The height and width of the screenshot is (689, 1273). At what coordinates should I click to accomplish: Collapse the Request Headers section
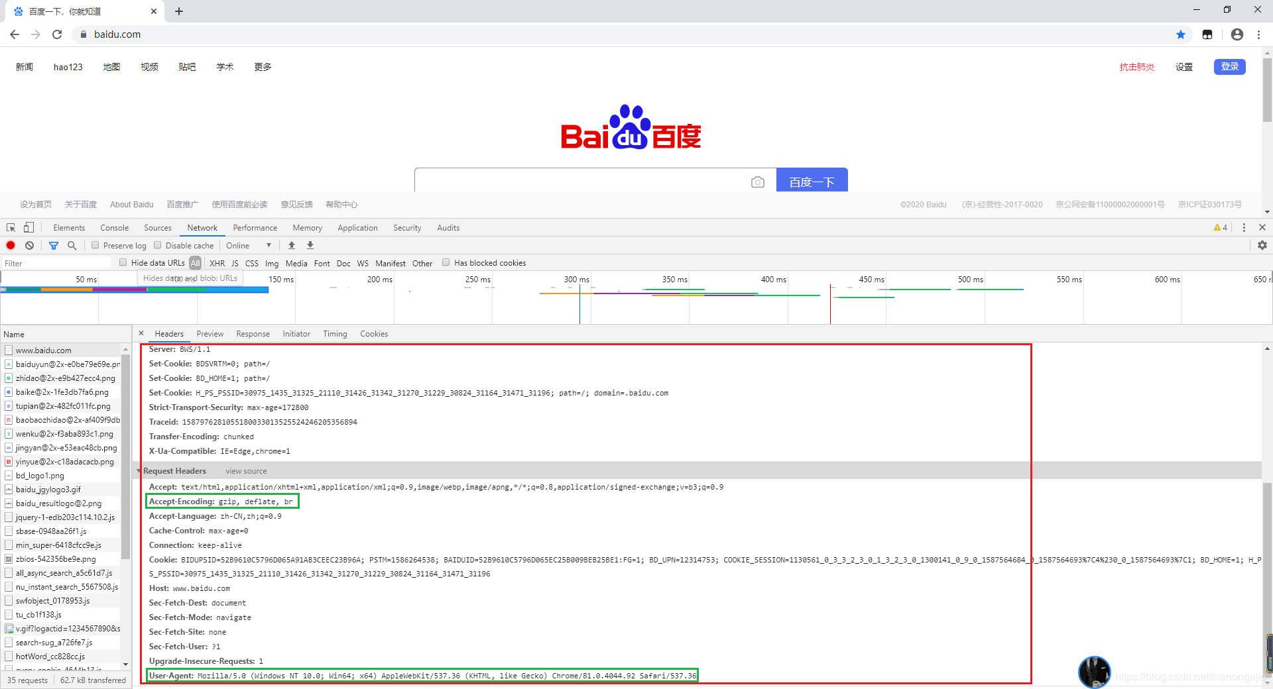click(139, 471)
